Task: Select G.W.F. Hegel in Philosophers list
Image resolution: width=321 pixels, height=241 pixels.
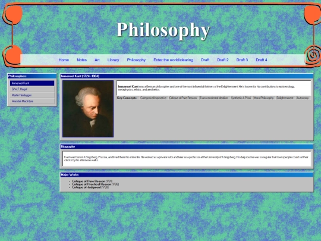Action: (32, 89)
